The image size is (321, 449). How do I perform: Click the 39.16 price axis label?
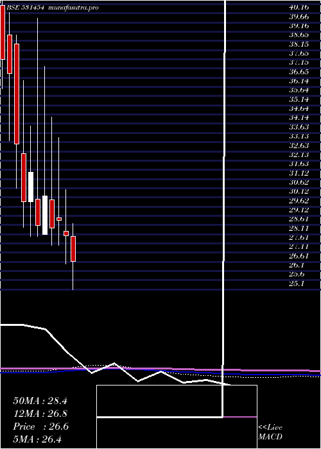pyautogui.click(x=299, y=26)
